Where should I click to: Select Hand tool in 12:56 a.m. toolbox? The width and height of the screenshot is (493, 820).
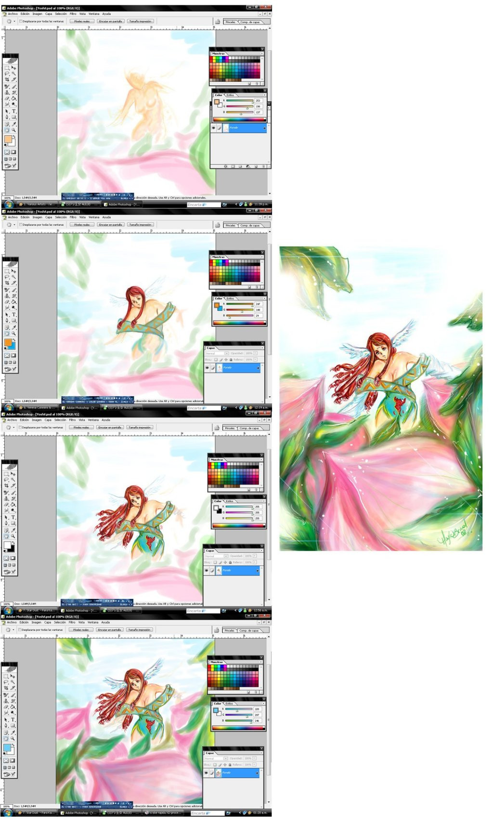pos(7,536)
